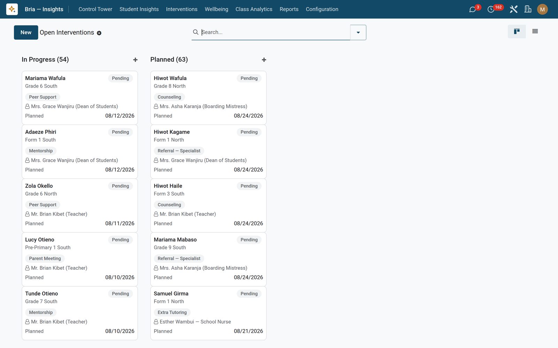Switch to list view
The image size is (558, 348).
coord(535,31)
